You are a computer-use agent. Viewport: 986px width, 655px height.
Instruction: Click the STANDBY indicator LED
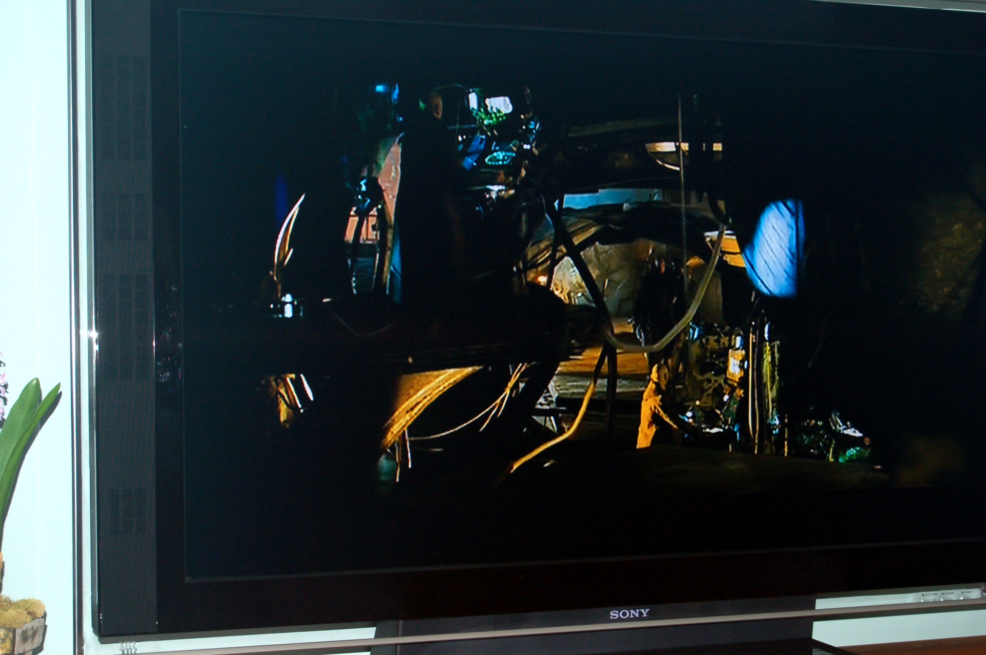943,593
